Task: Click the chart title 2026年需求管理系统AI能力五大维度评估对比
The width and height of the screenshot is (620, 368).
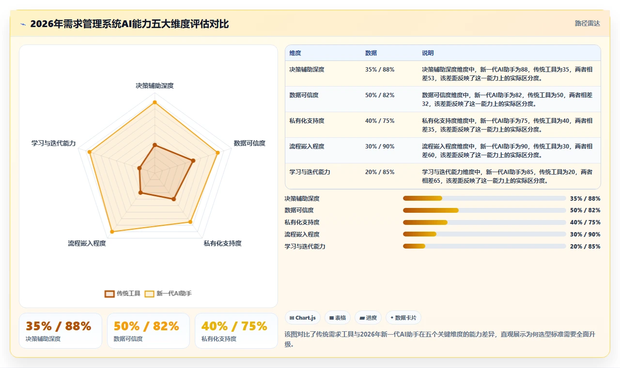Action: [x=129, y=24]
